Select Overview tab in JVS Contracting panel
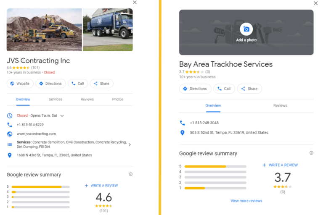The height and width of the screenshot is (215, 323). tap(23, 100)
